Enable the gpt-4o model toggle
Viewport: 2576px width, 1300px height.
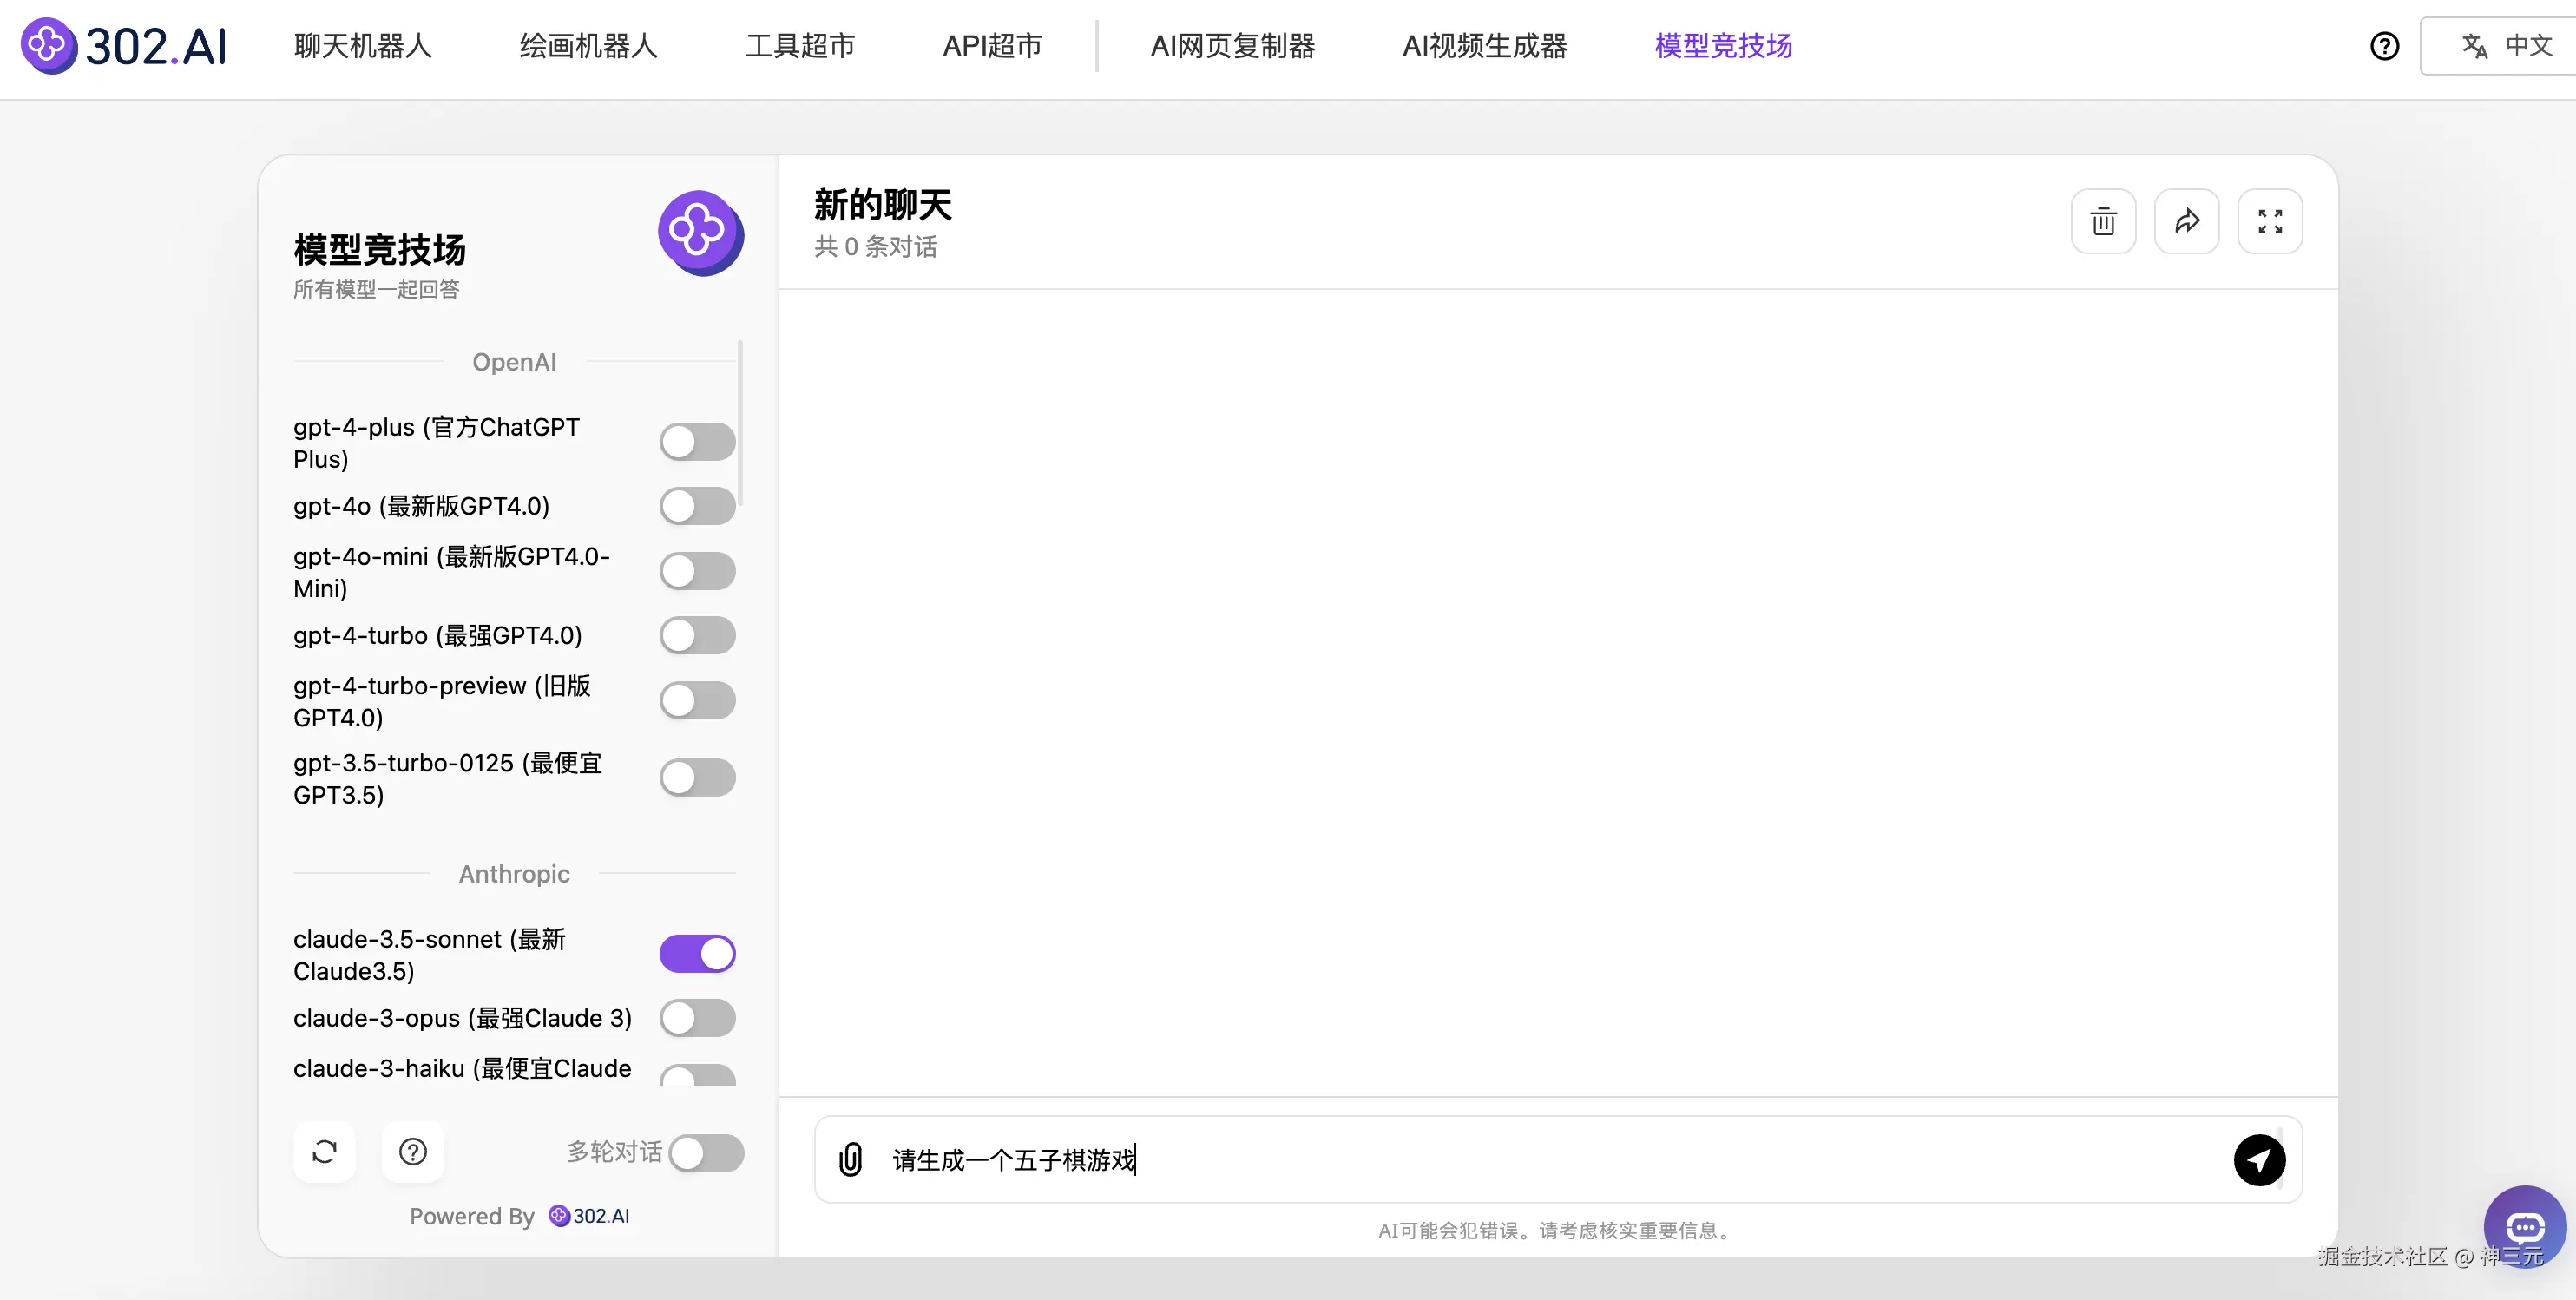click(697, 506)
